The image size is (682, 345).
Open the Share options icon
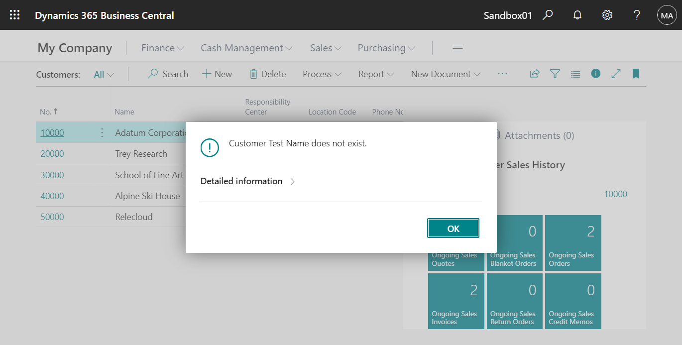click(534, 74)
